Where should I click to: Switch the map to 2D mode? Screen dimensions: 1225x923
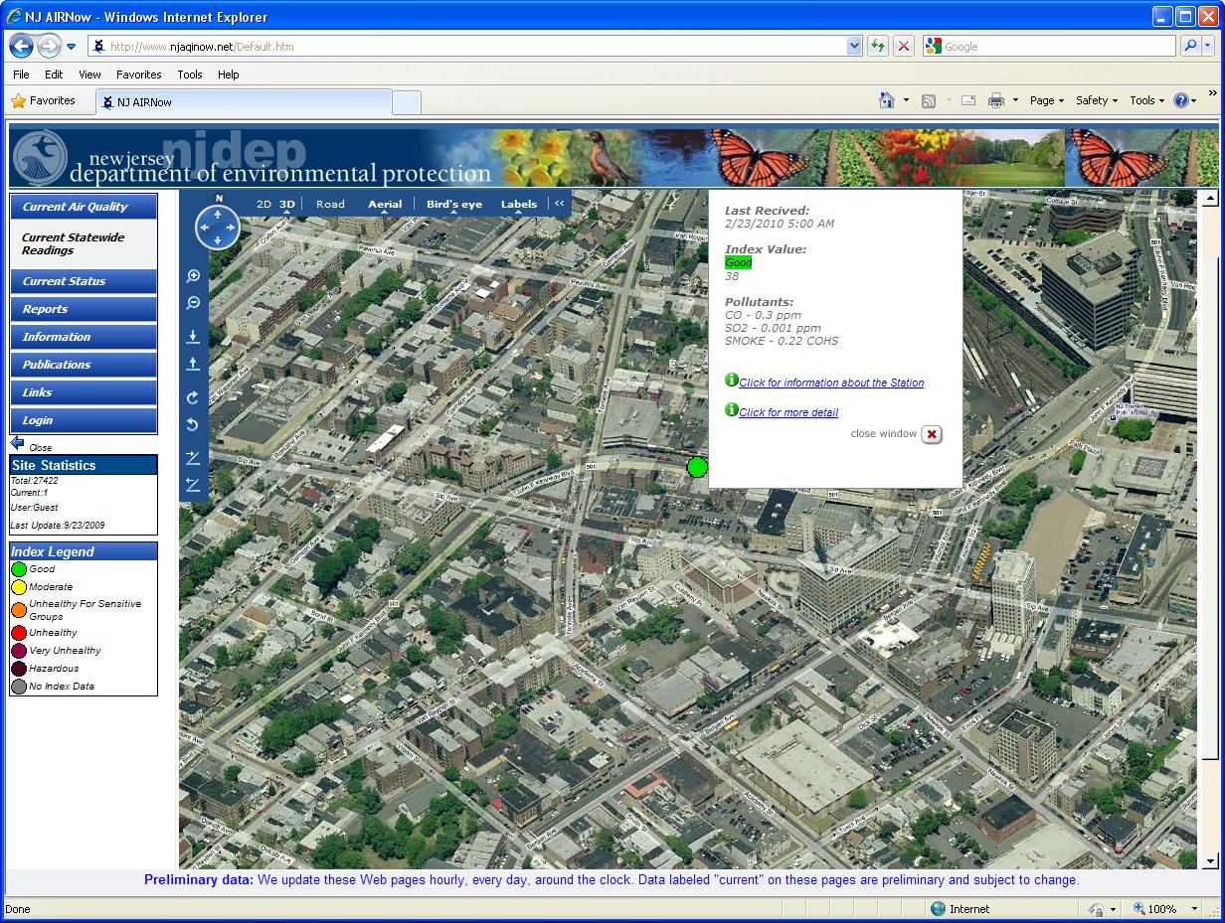[263, 204]
